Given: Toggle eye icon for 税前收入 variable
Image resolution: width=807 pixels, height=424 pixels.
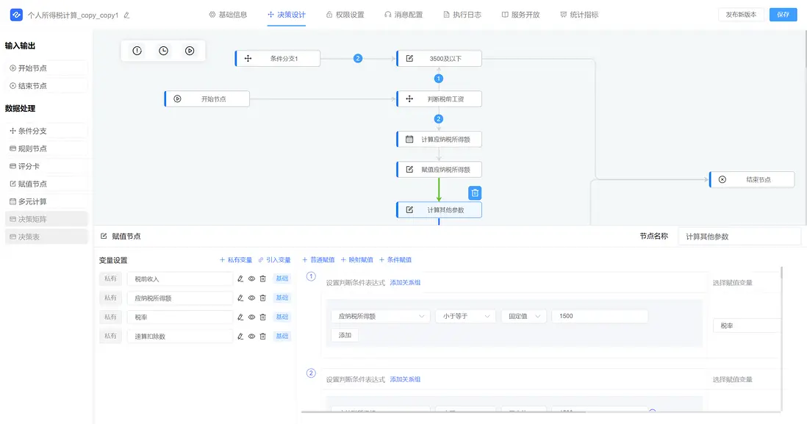Looking at the screenshot, I should [x=251, y=279].
